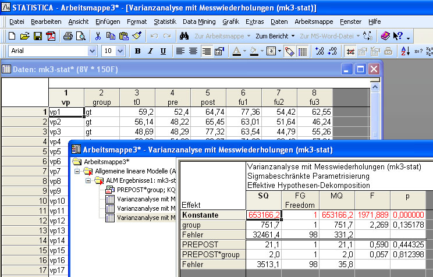Toggle underline formatting

[163, 51]
